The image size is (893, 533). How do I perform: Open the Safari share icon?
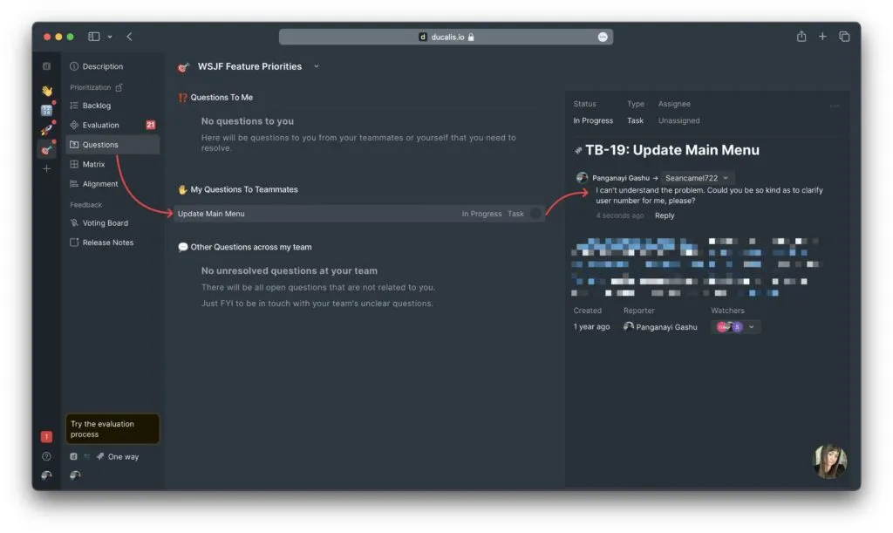click(801, 37)
